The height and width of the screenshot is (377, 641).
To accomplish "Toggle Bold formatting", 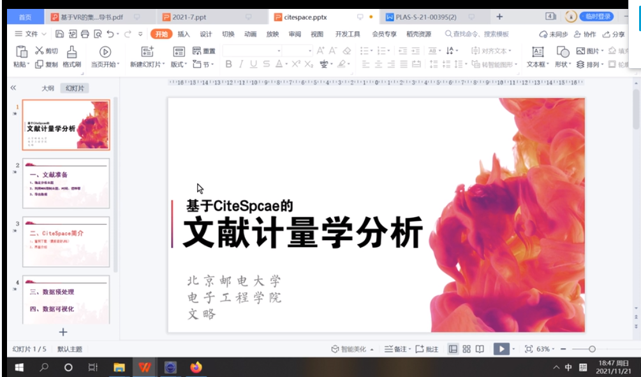I will coord(228,64).
